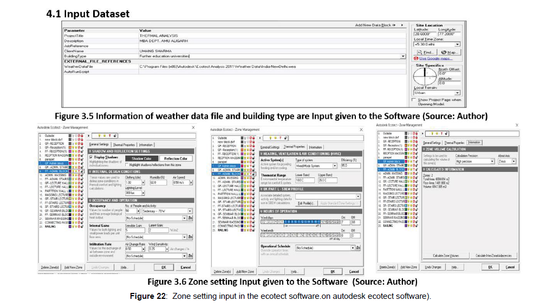The image size is (553, 307).
Task: Select the ProjectTitle value THERMAL ANALYSIS
Action: pos(159,36)
